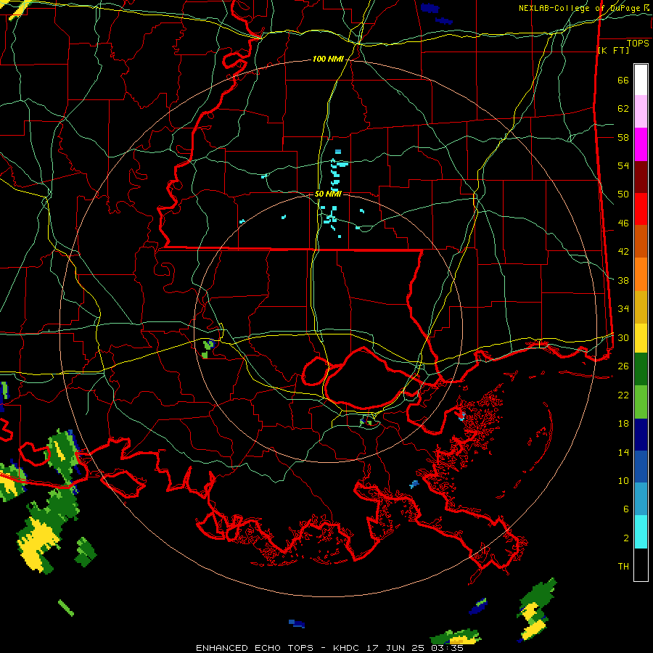Click the 50 NMI range ring label

click(x=328, y=194)
